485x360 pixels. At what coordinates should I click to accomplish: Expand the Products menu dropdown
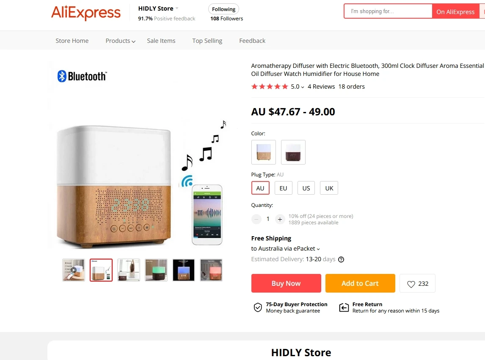point(120,41)
